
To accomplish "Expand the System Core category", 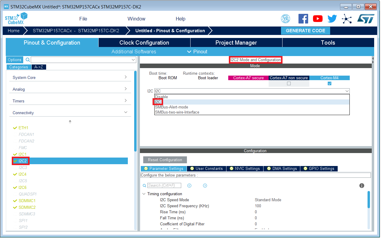I will [70, 77].
